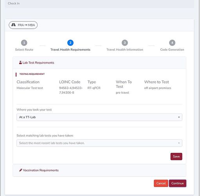Viewport: 200px width, 196px height.
Task: Click the road icon in the FRA→MBA badge
Action: (13, 25)
